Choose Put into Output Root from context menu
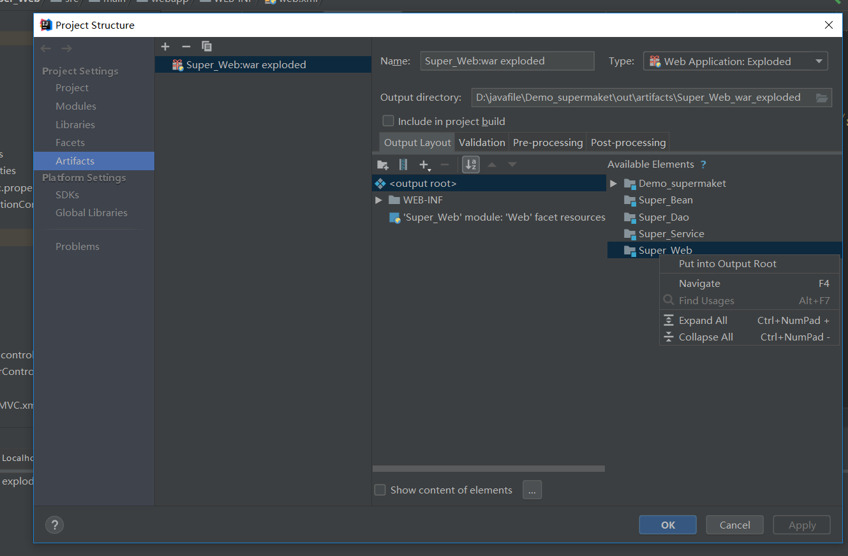The width and height of the screenshot is (848, 556). point(727,263)
